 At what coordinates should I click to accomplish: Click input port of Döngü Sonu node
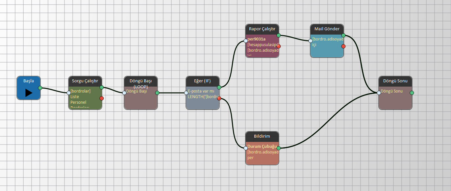(379, 93)
